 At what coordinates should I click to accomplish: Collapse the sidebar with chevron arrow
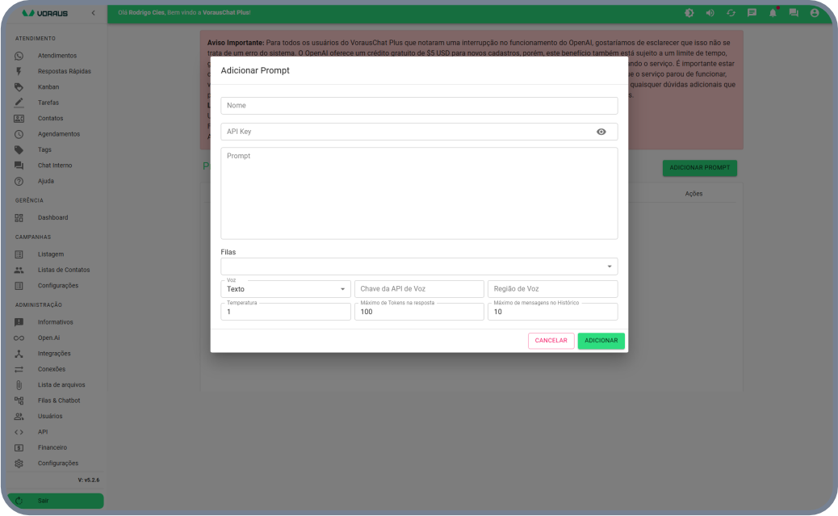(93, 13)
